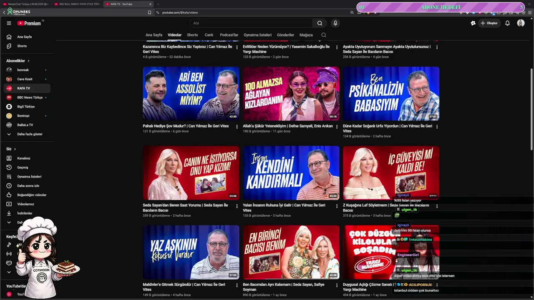The width and height of the screenshot is (534, 300).
Task: Open the Oluştur create menu
Action: 489,23
